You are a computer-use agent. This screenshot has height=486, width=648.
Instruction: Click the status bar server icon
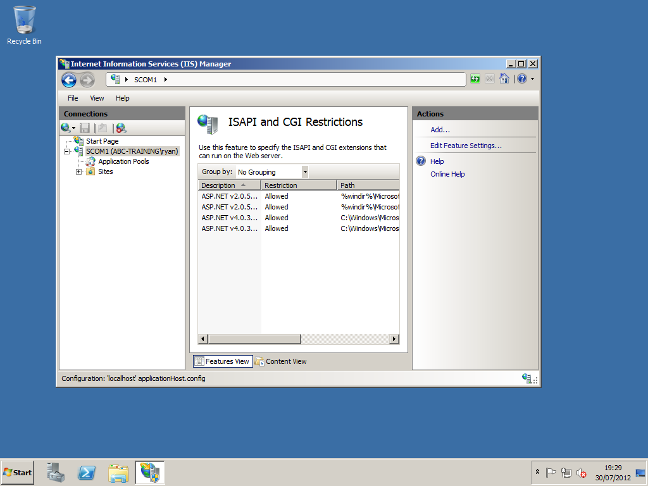point(526,378)
